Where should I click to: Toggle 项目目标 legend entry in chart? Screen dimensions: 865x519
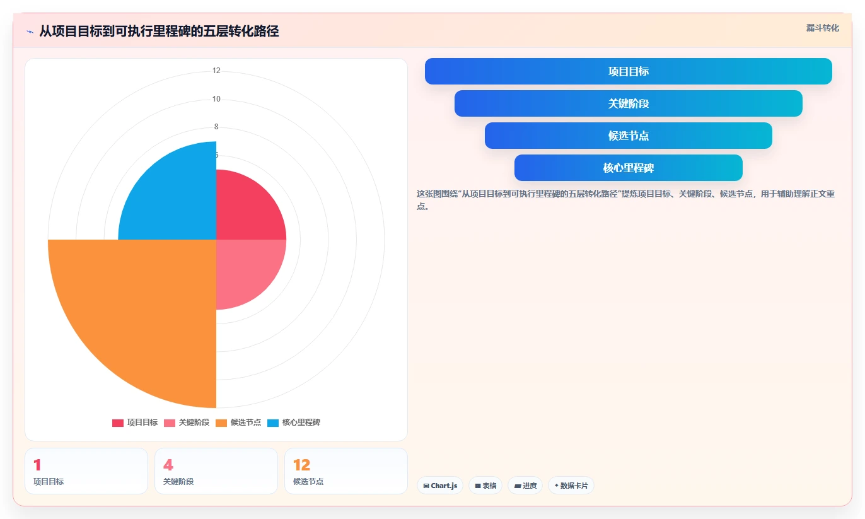[135, 423]
